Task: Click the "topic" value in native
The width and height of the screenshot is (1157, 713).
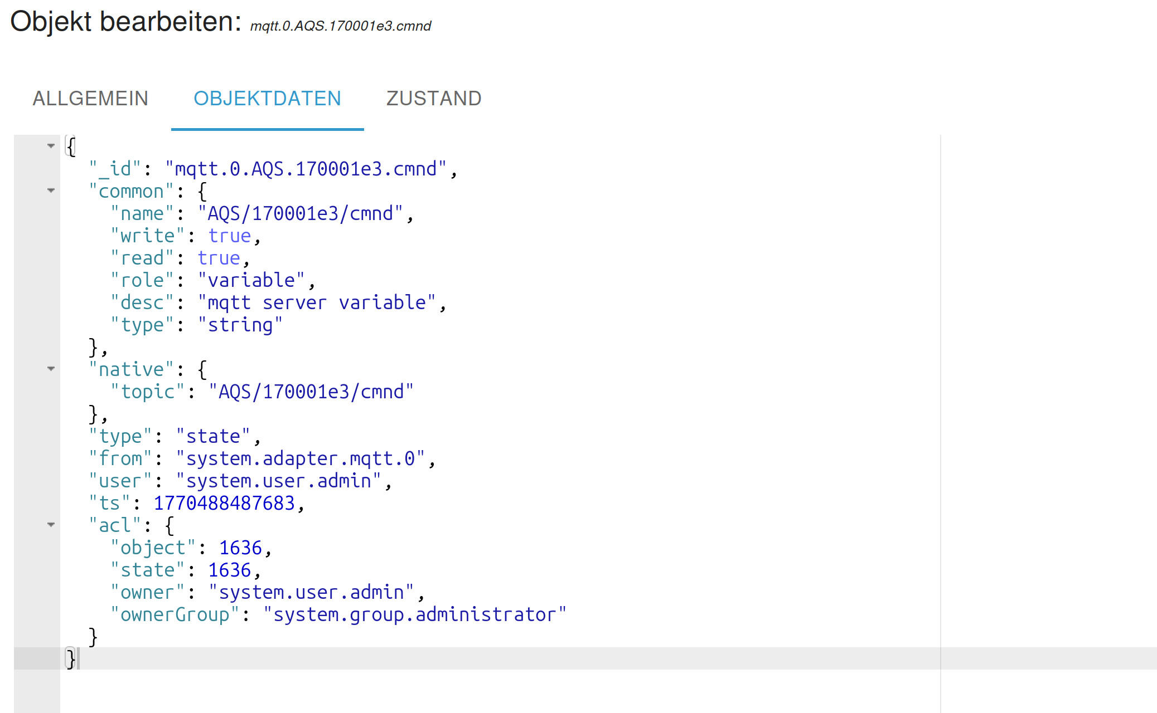Action: click(x=311, y=392)
